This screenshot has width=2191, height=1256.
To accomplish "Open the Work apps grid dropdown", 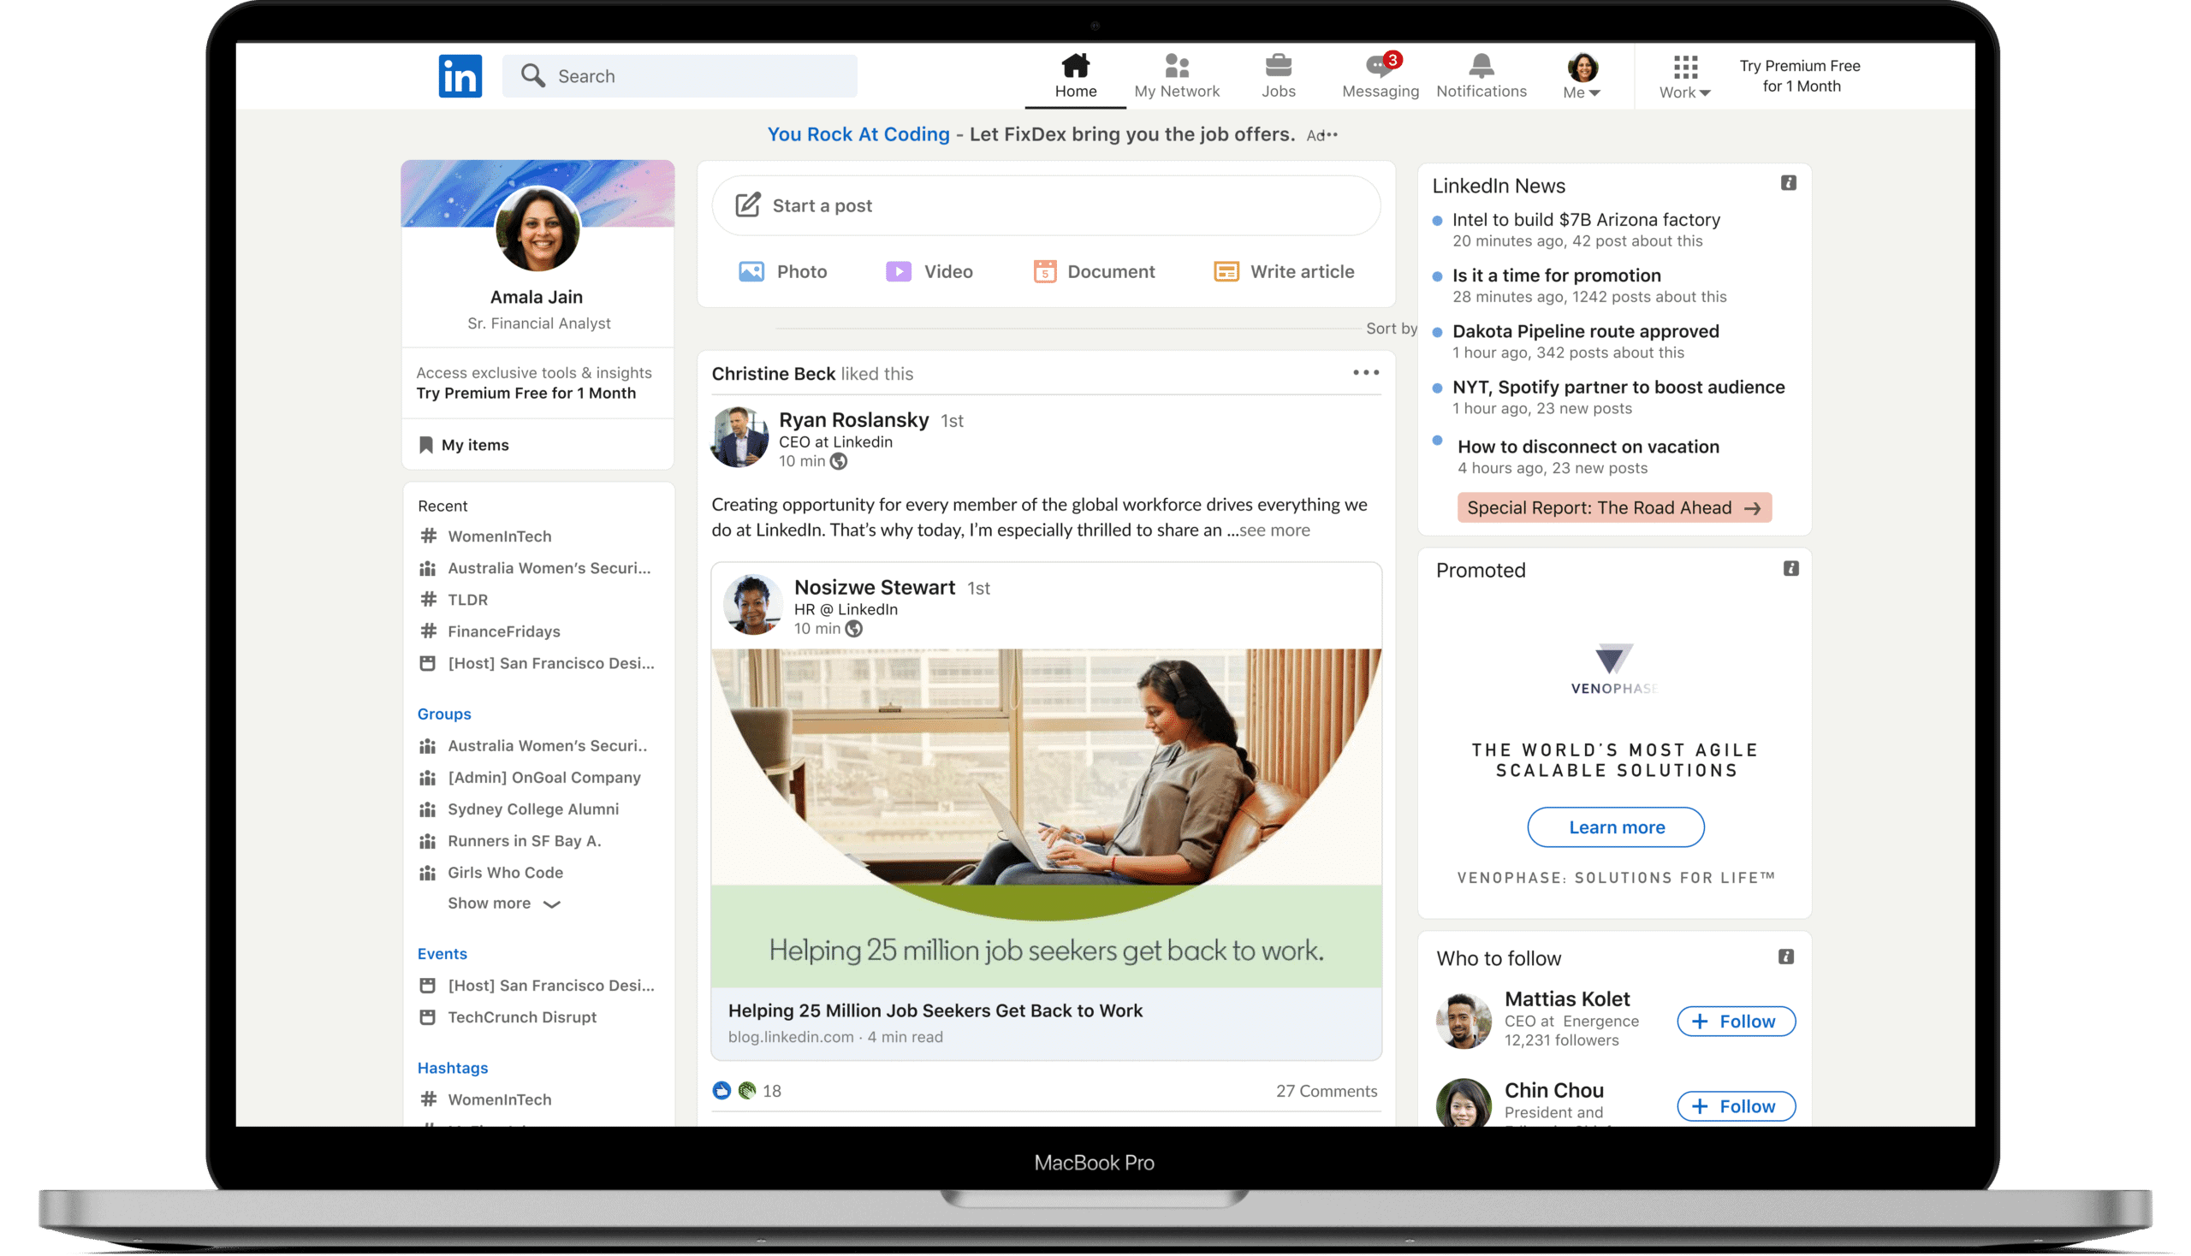I will [x=1684, y=78].
